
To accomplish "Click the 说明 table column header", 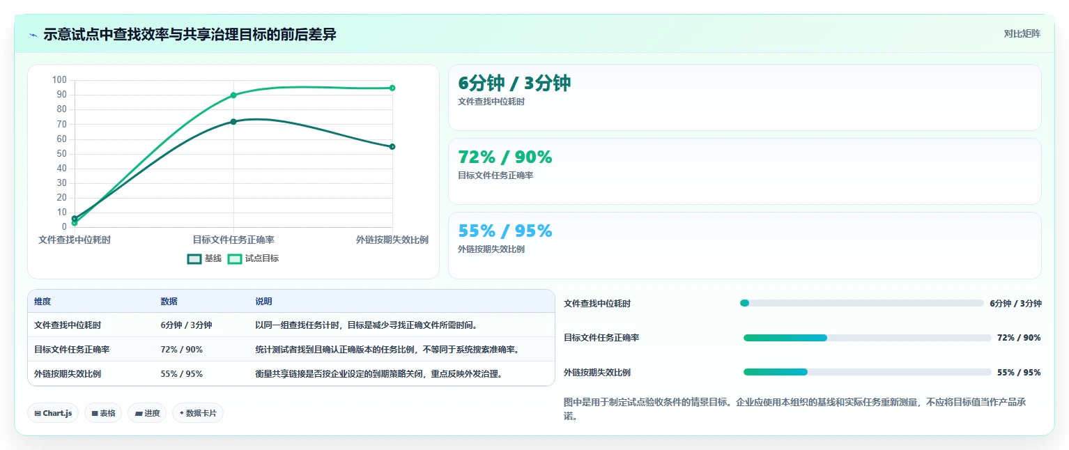I will point(263,302).
